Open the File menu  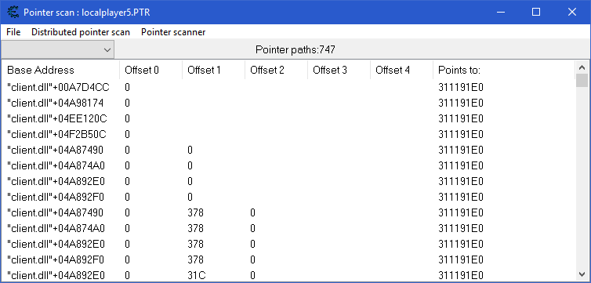tap(13, 32)
